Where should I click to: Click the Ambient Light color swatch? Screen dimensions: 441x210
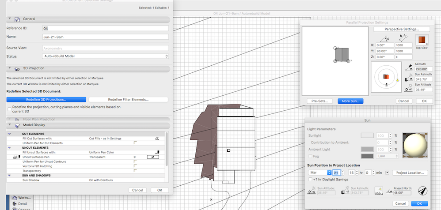coord(368,149)
